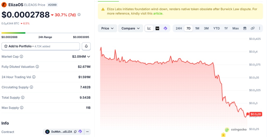Select the Max timeframe

235,28
